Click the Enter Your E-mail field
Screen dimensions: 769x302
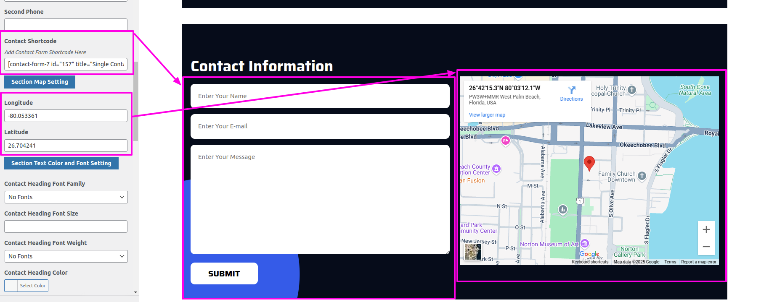click(320, 126)
